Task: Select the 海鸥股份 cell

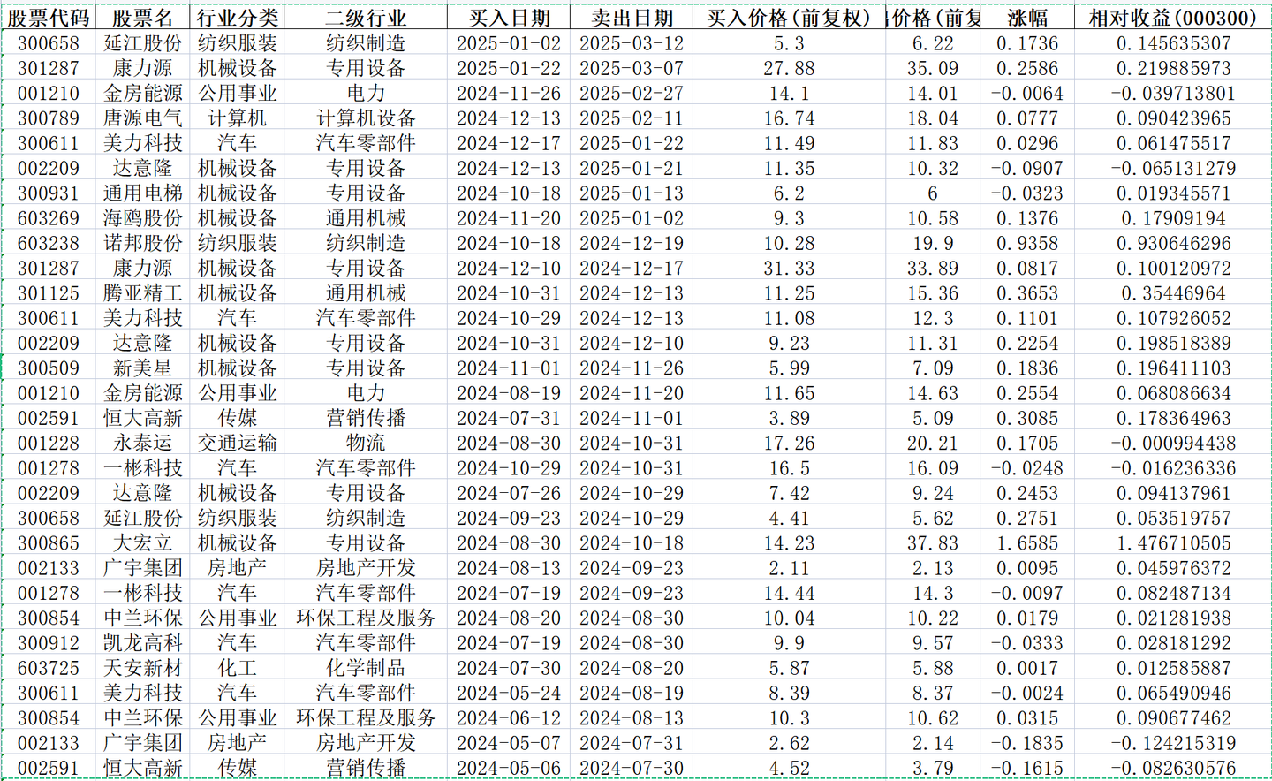Action: pos(143,218)
